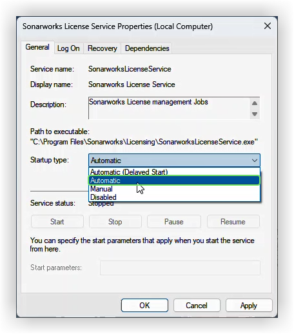Select Disabled startup type

[x=174, y=197]
